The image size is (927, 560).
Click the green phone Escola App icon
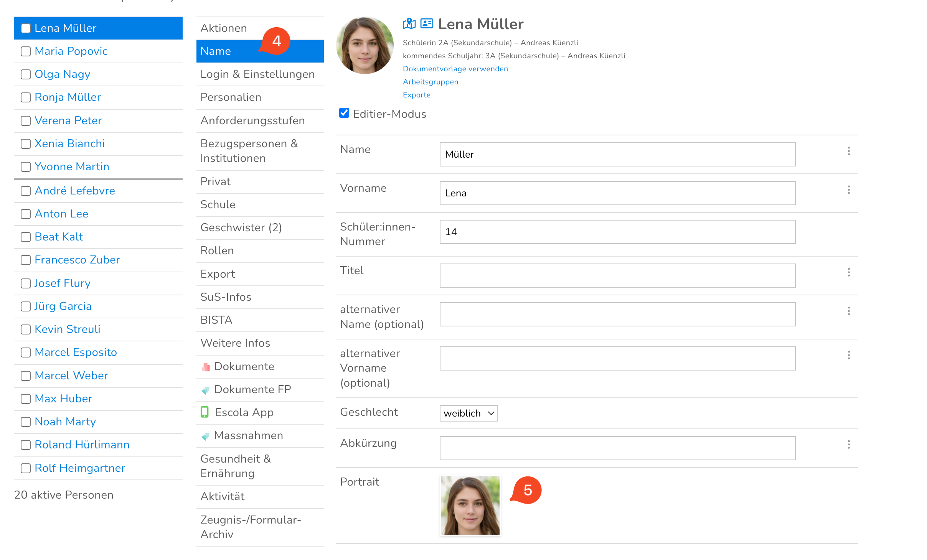(x=205, y=412)
